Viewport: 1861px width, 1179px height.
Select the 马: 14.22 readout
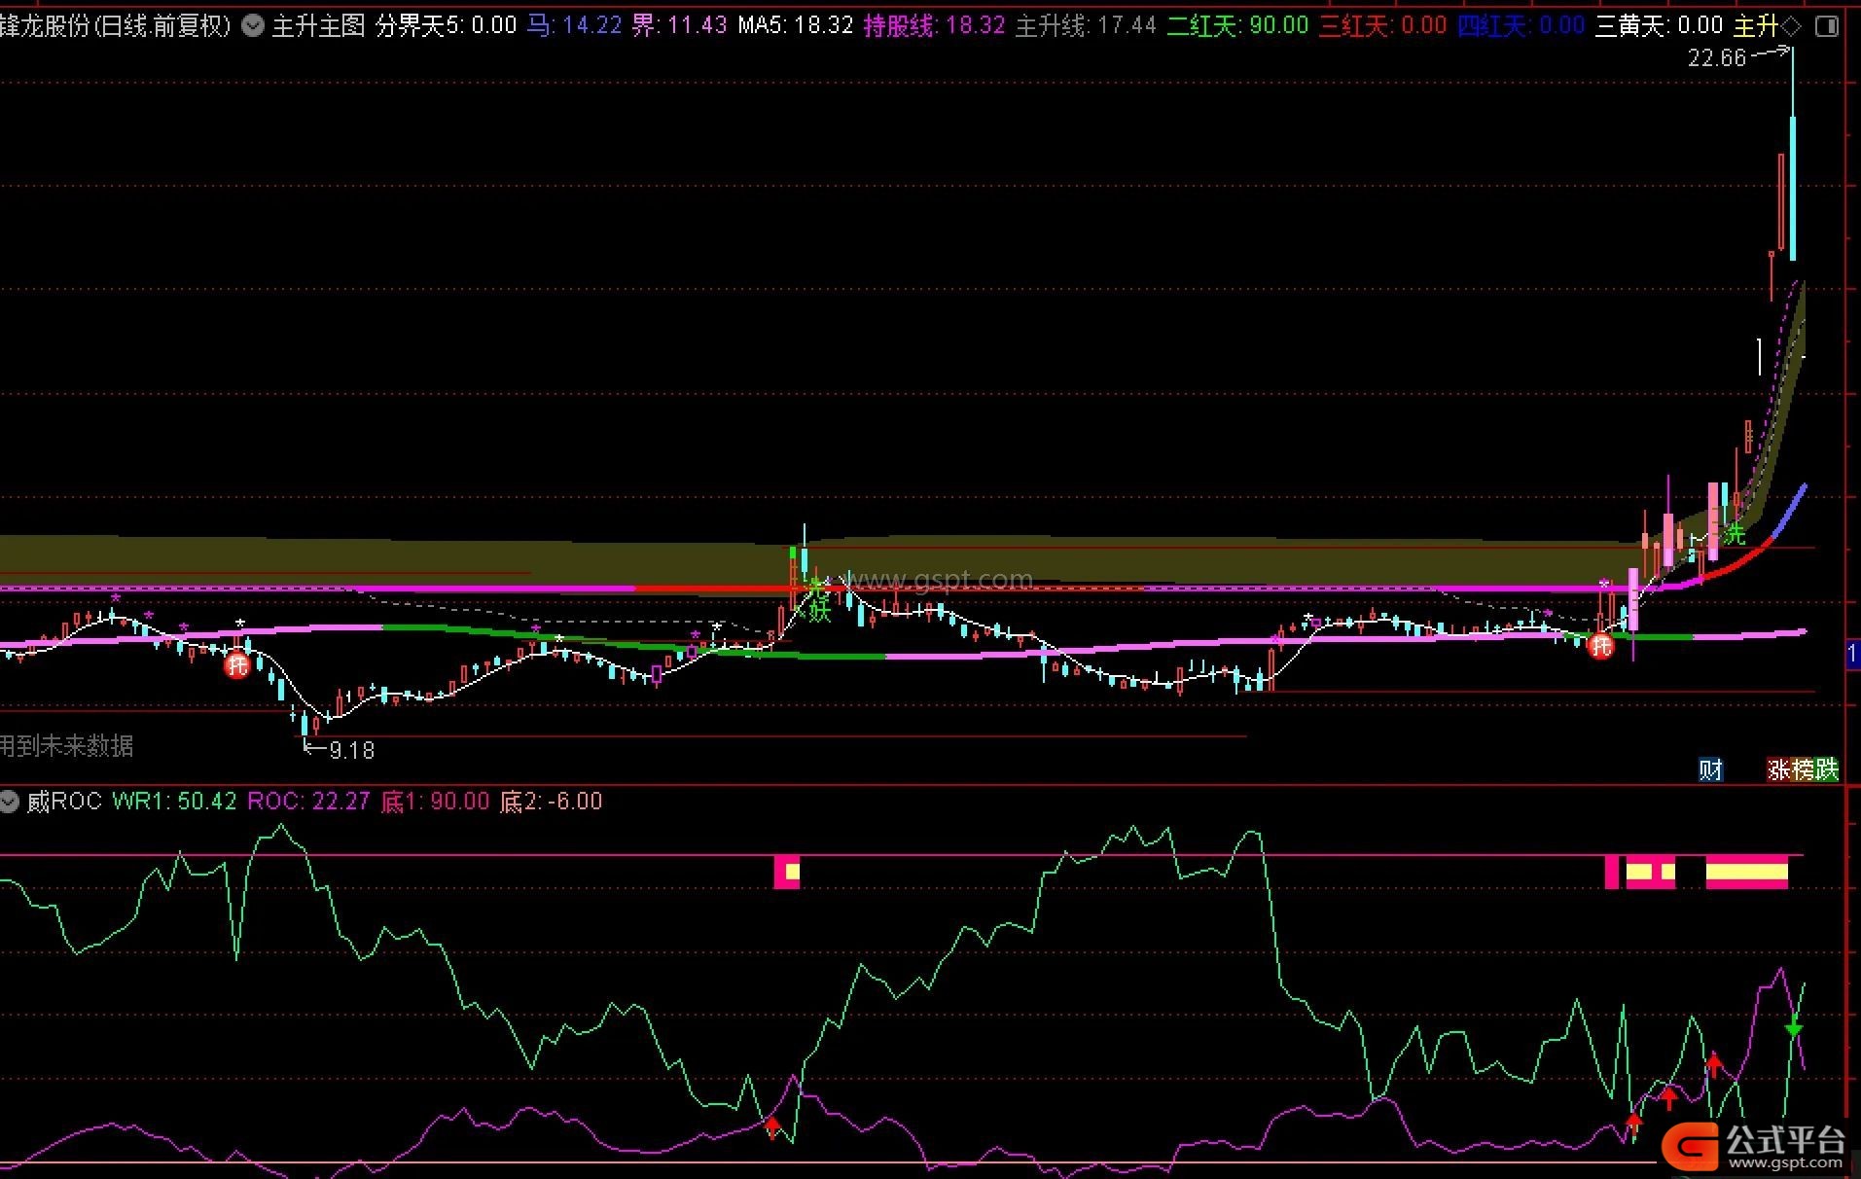pyautogui.click(x=574, y=26)
